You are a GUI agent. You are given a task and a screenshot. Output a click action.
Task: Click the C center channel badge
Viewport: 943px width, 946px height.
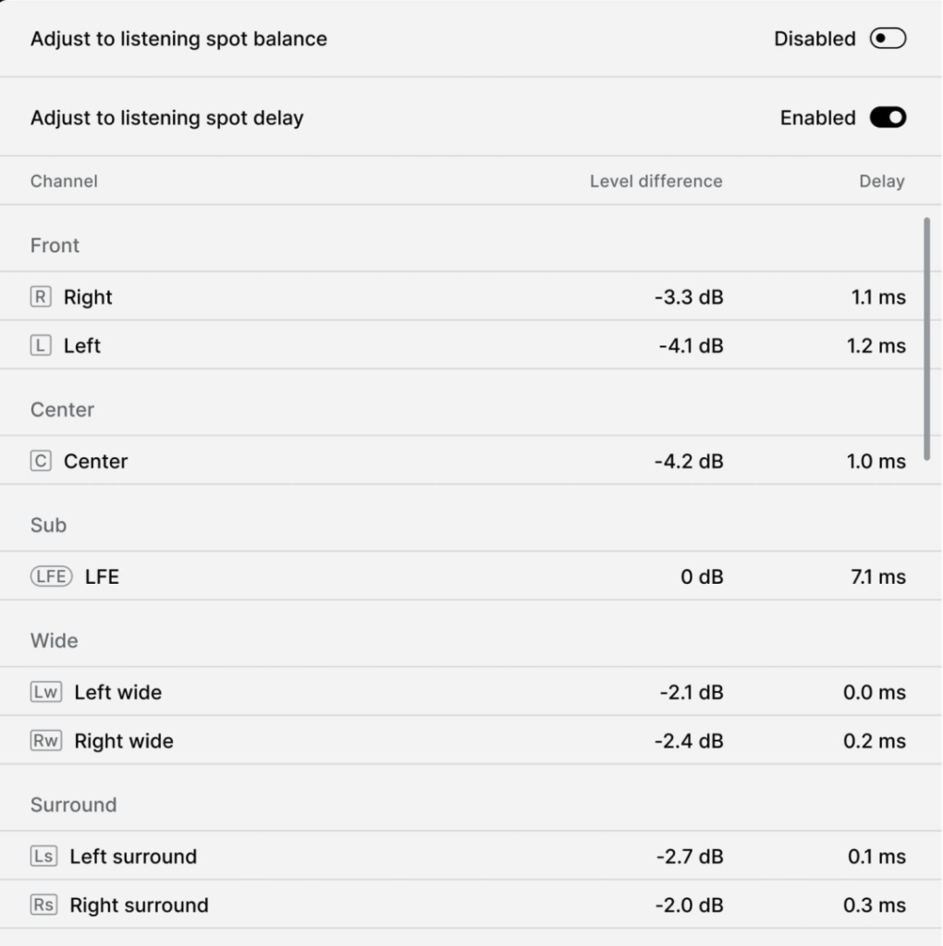(41, 462)
